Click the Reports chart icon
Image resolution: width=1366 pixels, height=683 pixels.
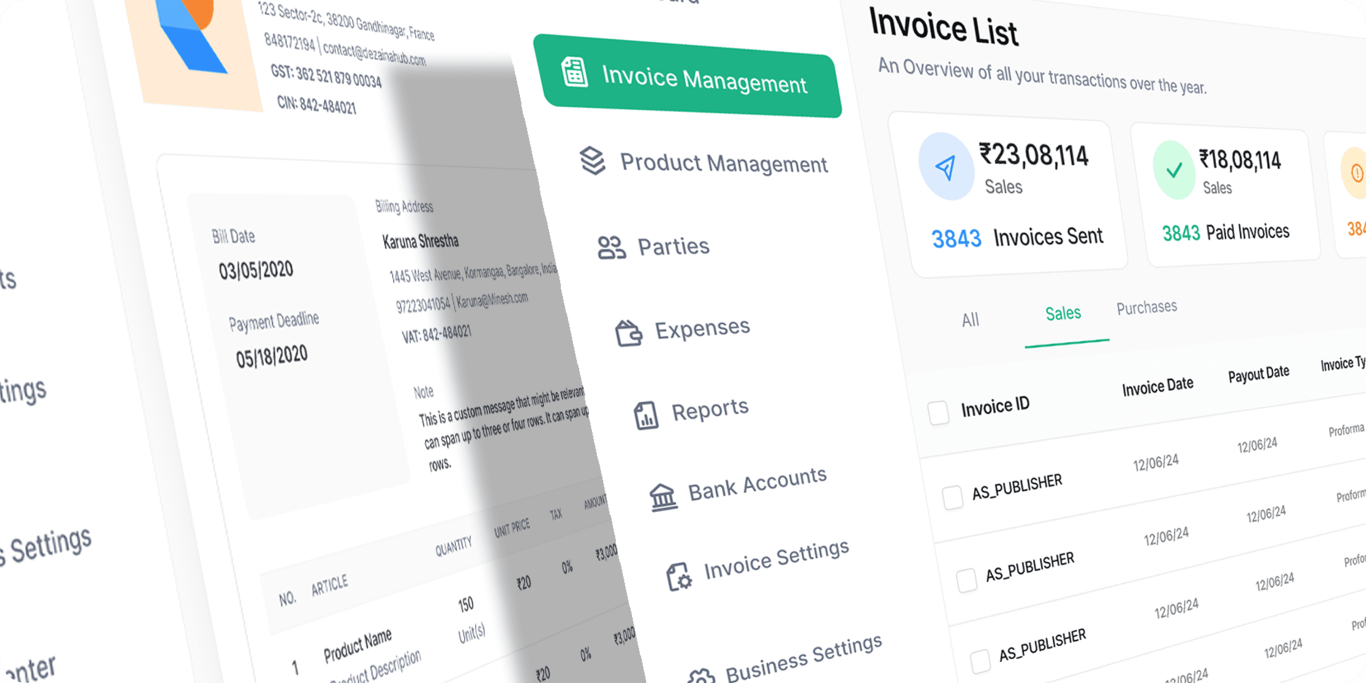[x=646, y=415]
